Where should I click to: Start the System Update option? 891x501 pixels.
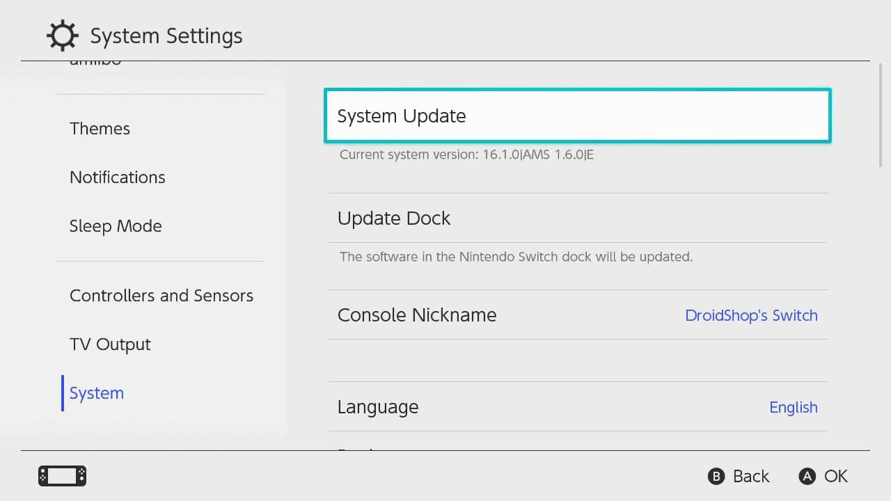[578, 116]
